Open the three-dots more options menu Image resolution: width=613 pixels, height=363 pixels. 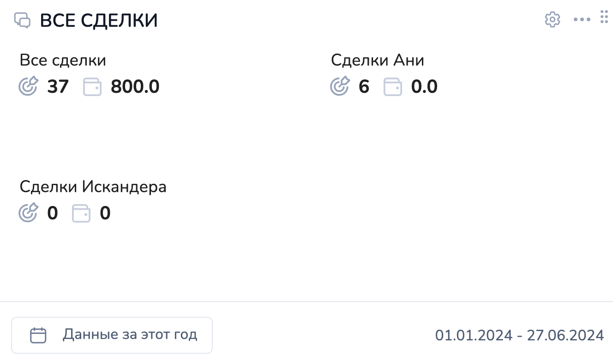click(582, 20)
